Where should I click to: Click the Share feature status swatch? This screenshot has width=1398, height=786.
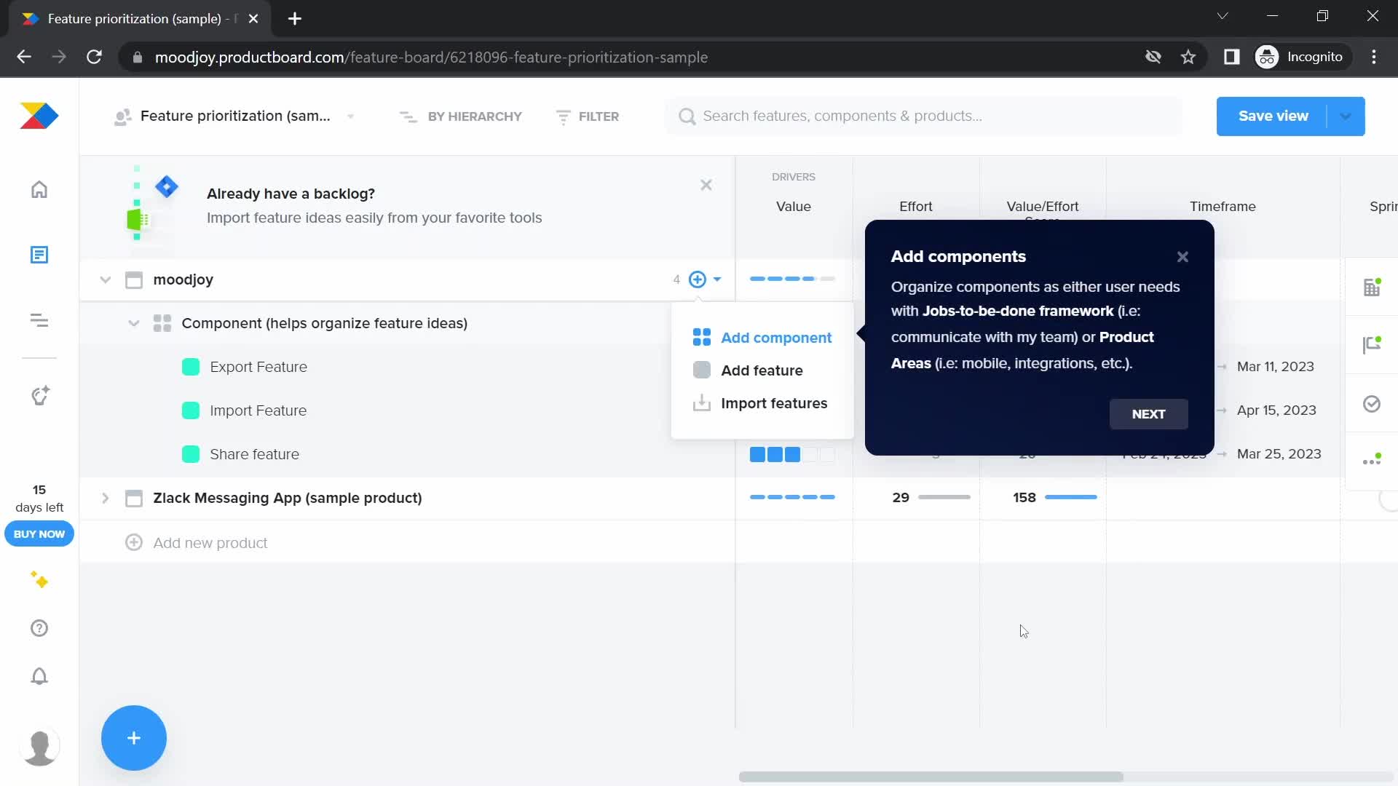pyautogui.click(x=191, y=454)
